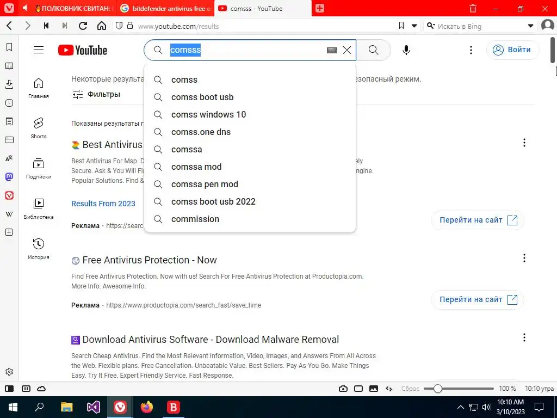
Task: Click the fast forward navigation button
Action: coord(65,26)
